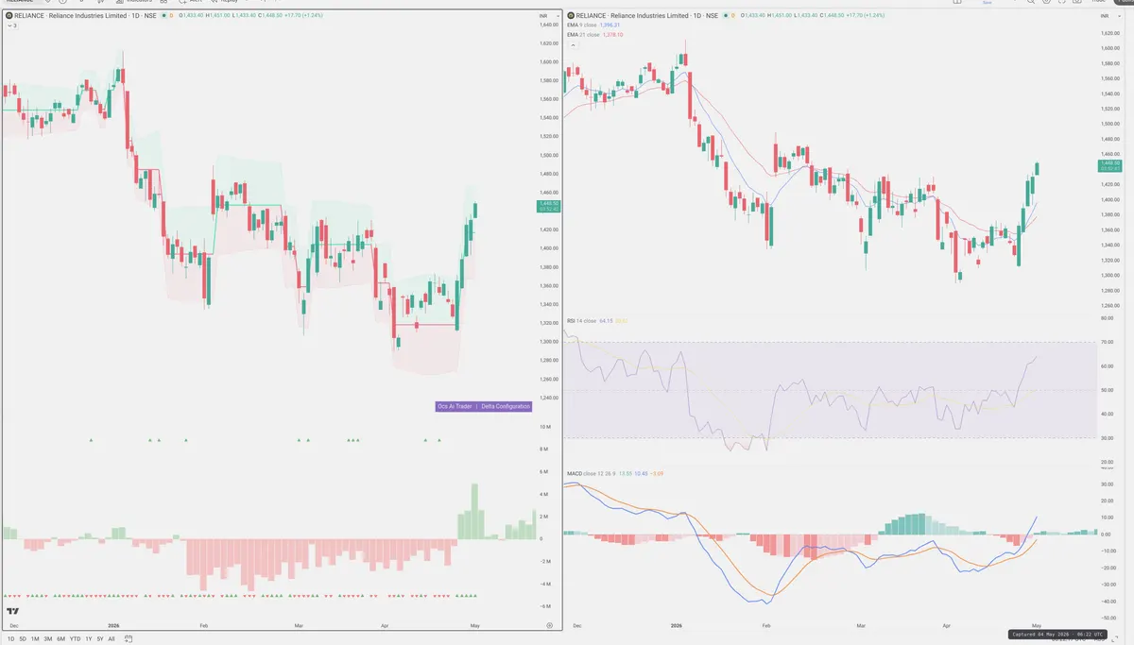
Task: Open the go-to-date calendar icon
Action: tap(129, 639)
